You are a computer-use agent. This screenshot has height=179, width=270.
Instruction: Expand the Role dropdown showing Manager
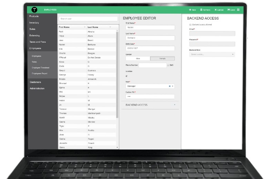173,86
